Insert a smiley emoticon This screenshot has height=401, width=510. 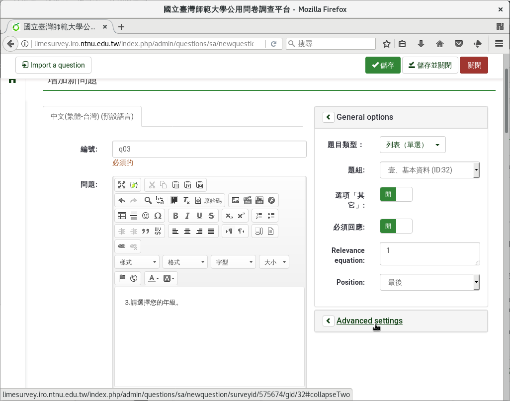(x=146, y=216)
